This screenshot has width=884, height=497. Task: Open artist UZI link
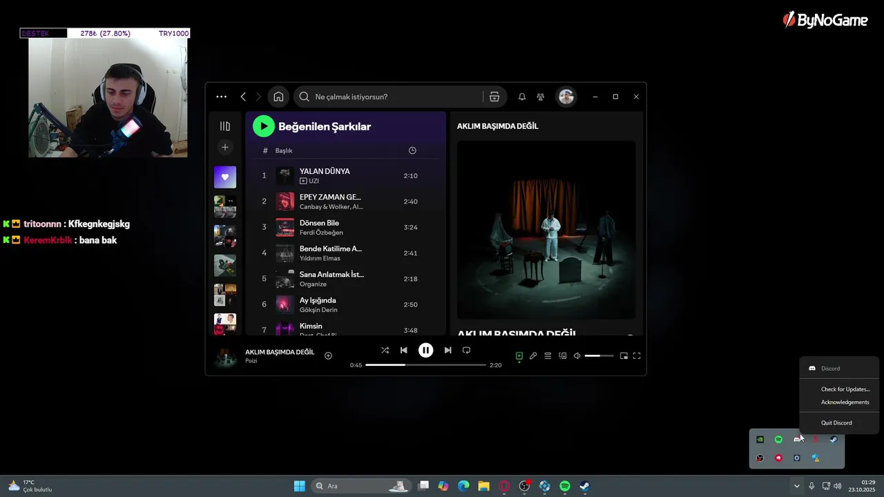point(314,181)
